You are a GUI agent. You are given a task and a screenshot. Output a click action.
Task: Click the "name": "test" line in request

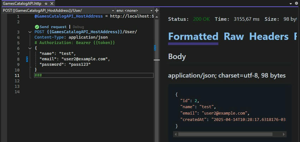coord(58,54)
